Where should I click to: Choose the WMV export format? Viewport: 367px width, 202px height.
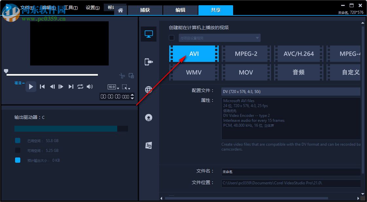[193, 72]
